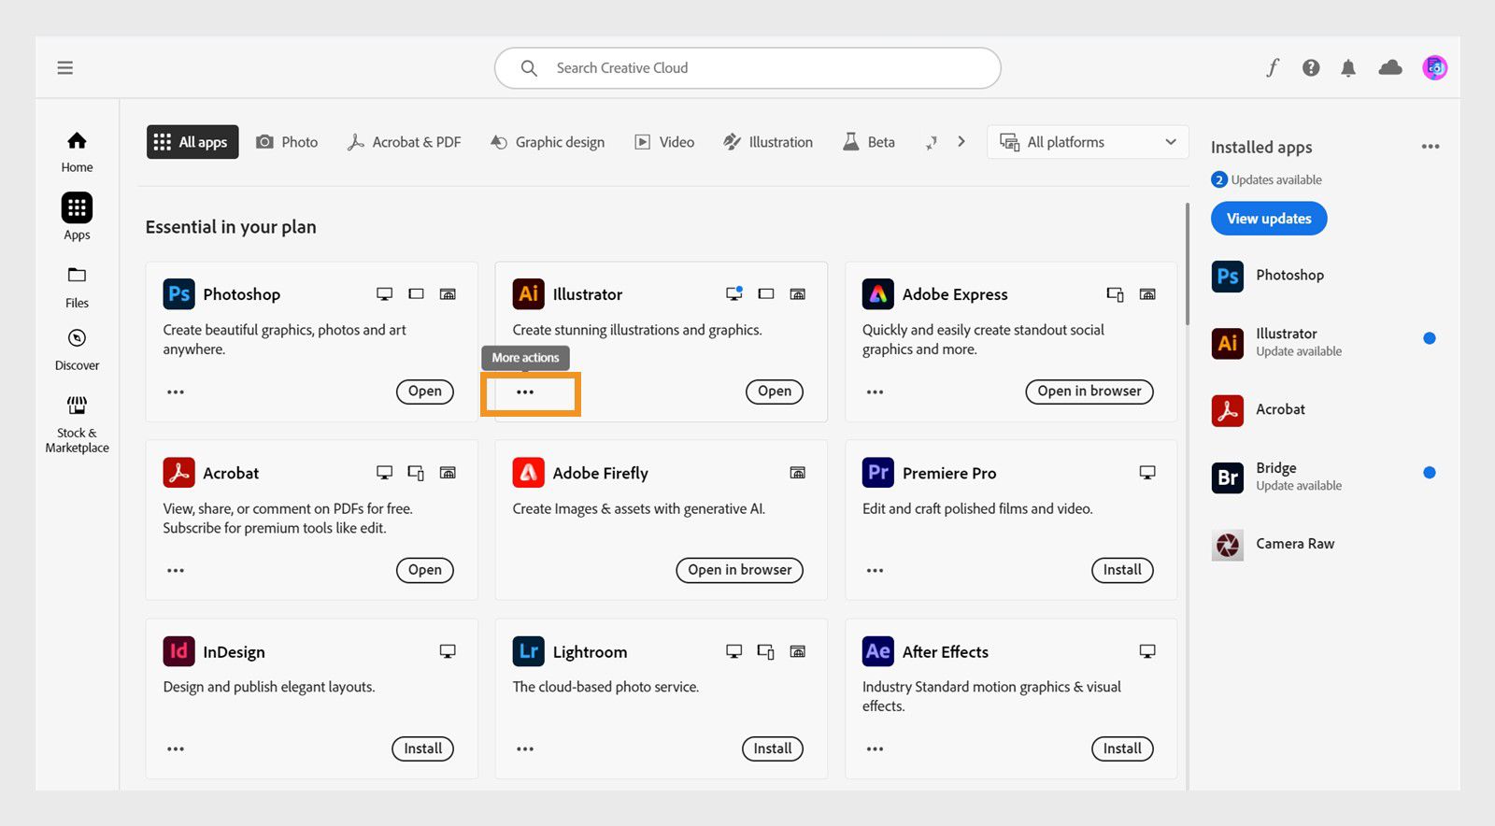Viewport: 1495px width, 826px height.
Task: Switch to Acrobat & PDF category
Action: (x=404, y=142)
